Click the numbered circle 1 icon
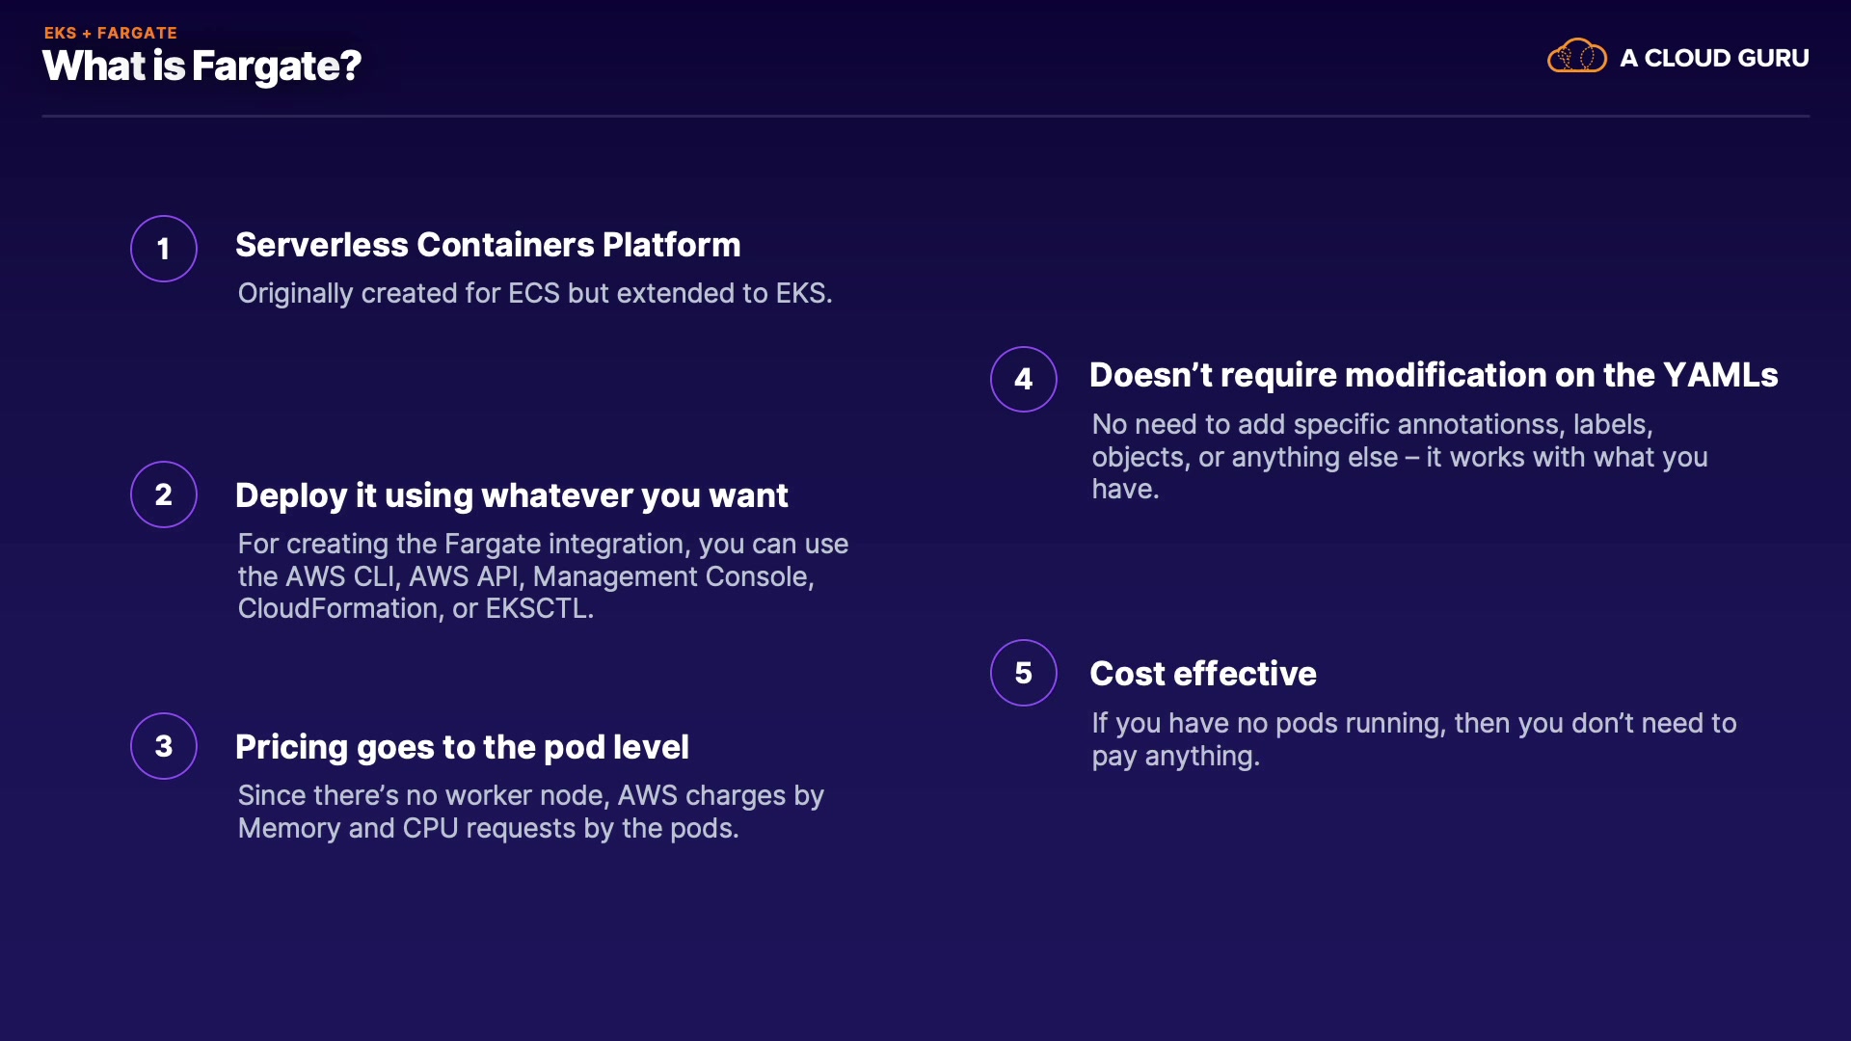1851x1041 pixels. click(164, 249)
